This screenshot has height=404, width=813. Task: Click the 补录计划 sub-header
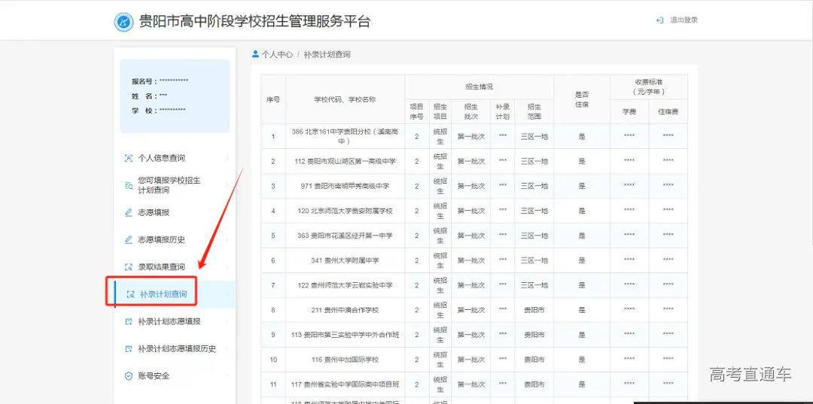502,111
